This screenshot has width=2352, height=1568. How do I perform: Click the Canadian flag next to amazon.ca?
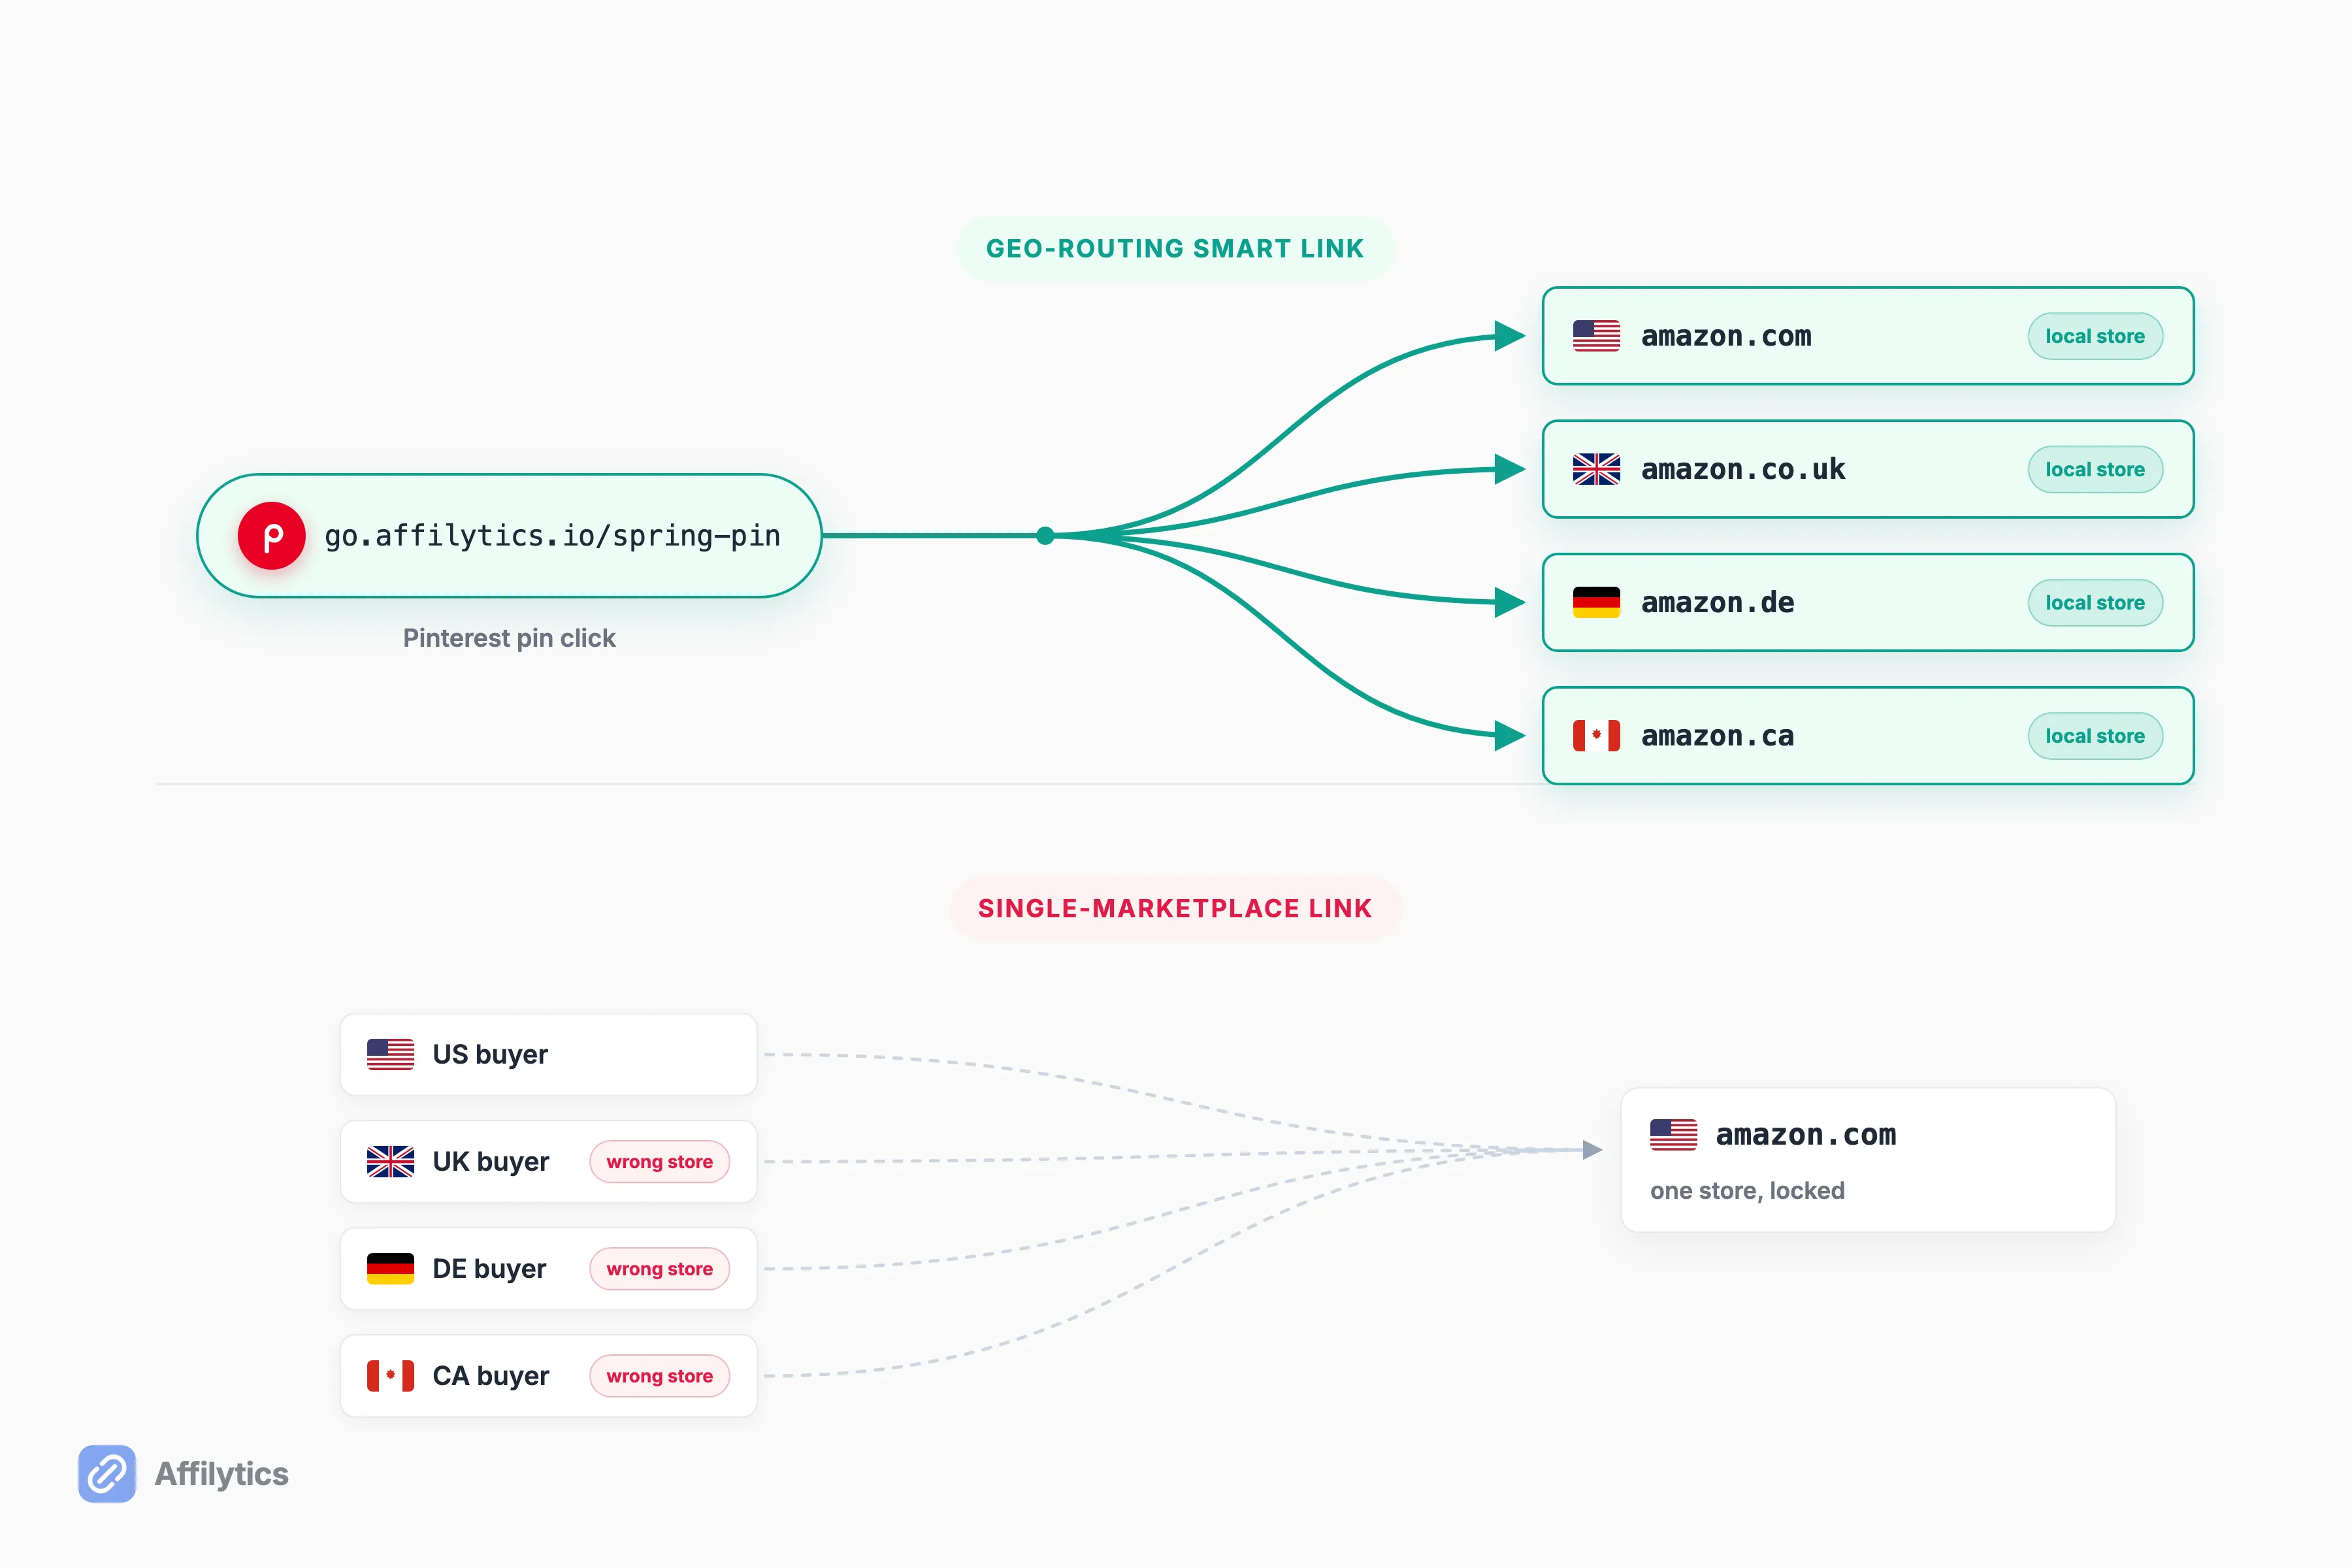1596,736
